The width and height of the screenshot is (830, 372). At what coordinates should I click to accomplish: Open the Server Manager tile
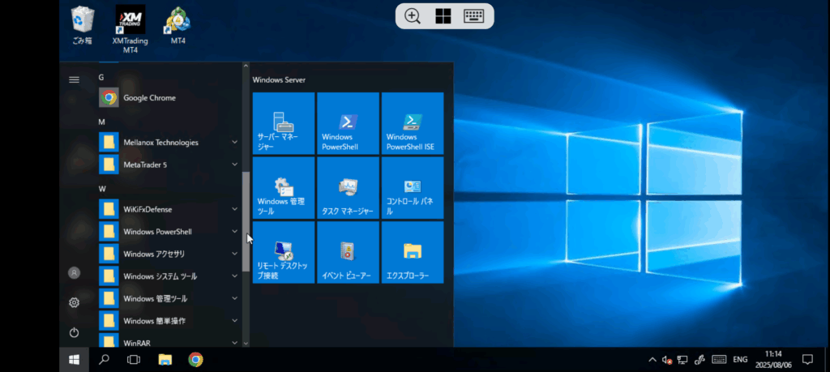tap(283, 123)
